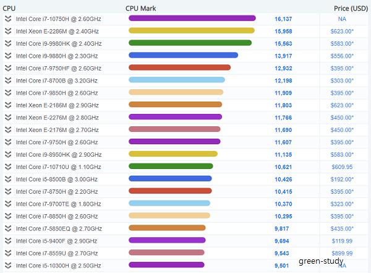Expand the Intel Core i7-8559U row chevron
This screenshot has height=273, width=371.
(x=8, y=253)
